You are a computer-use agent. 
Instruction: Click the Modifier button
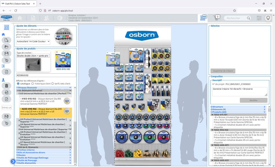coord(254,100)
